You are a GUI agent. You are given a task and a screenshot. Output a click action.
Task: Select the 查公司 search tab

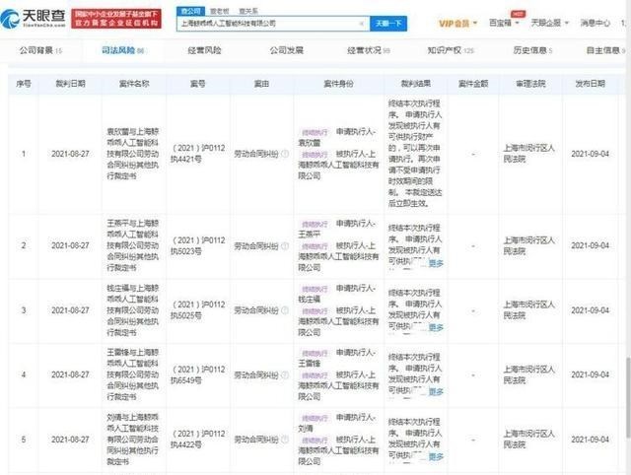click(190, 11)
